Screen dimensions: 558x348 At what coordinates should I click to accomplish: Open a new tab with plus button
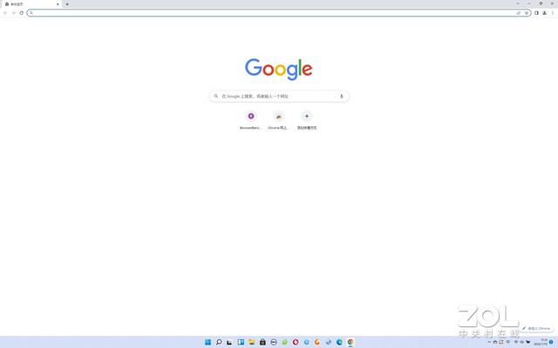pyautogui.click(x=67, y=4)
